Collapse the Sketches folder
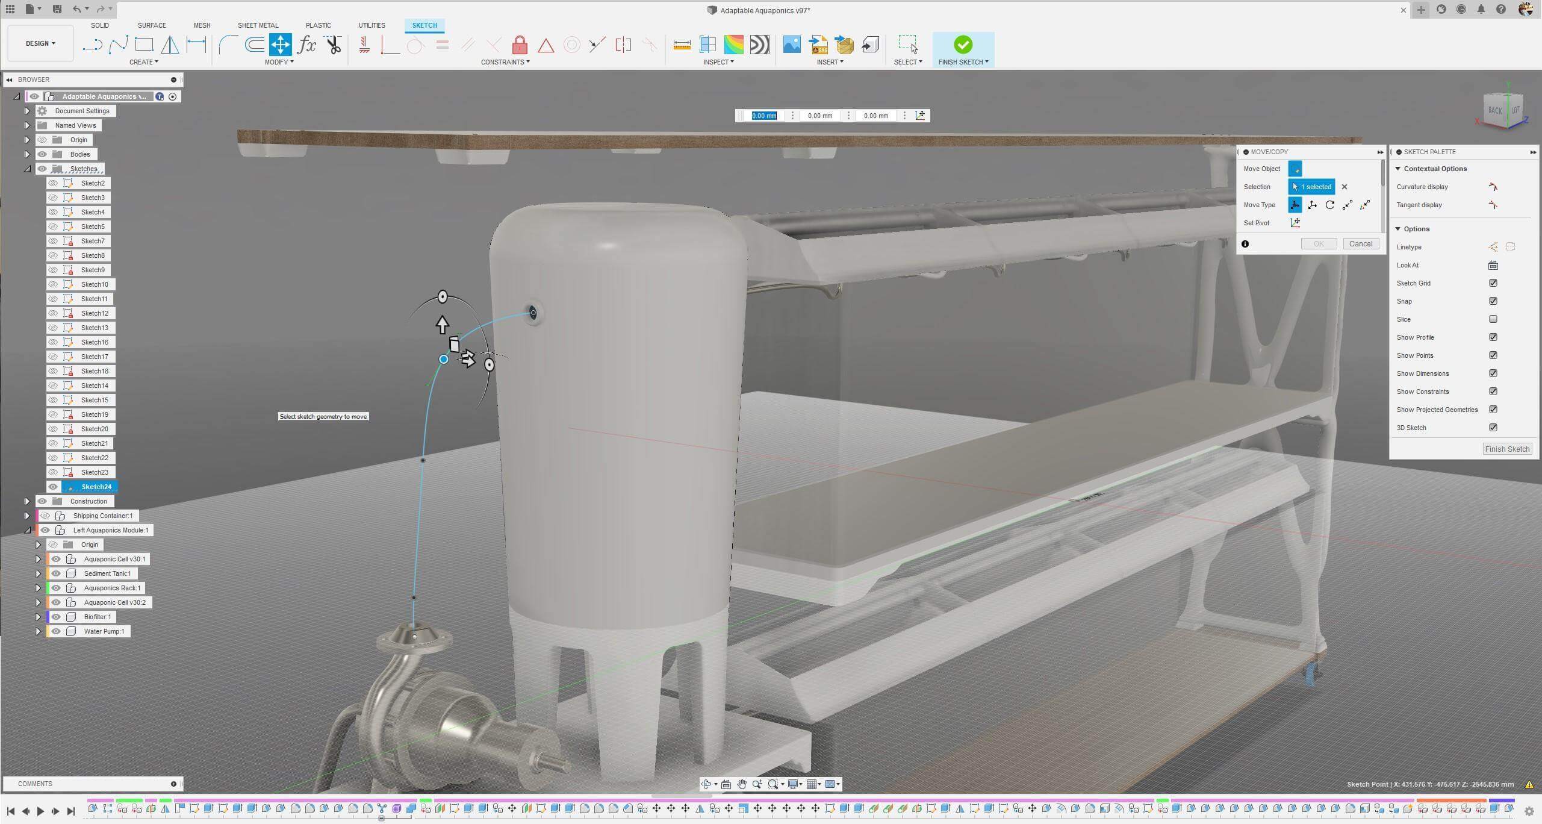1542x824 pixels. (26, 169)
